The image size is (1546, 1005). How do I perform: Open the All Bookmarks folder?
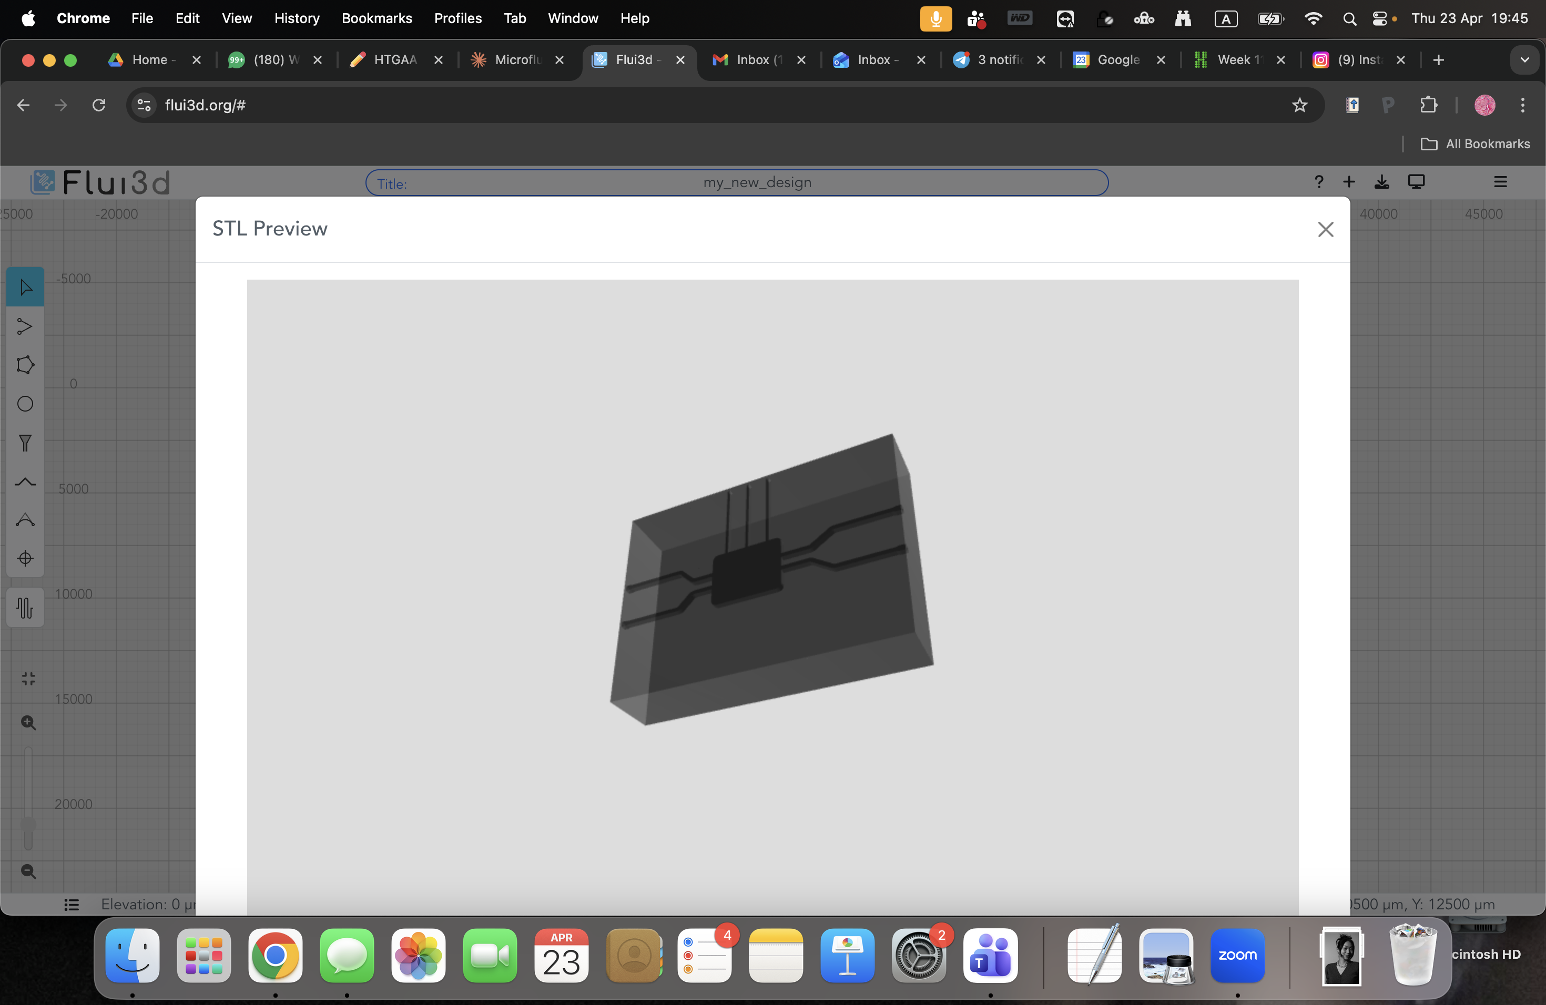(x=1475, y=143)
